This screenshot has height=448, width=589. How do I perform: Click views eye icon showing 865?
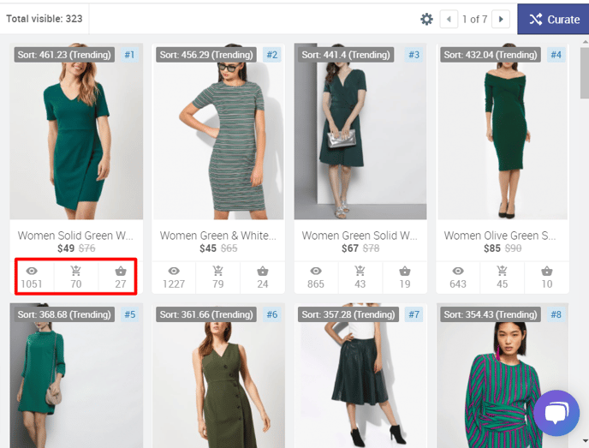316,271
